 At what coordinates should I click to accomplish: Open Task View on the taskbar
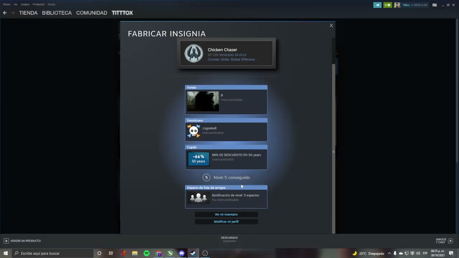111,253
